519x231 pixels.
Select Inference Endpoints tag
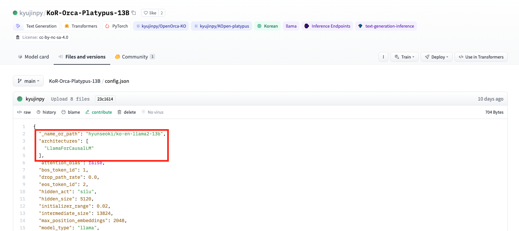click(327, 26)
